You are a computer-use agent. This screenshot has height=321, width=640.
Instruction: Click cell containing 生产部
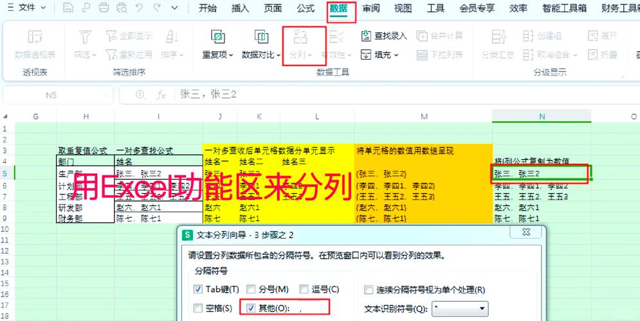[x=86, y=173]
